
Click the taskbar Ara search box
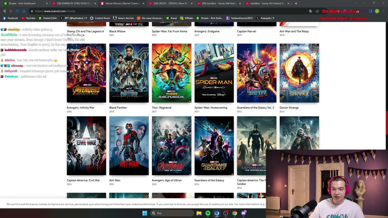(172, 213)
